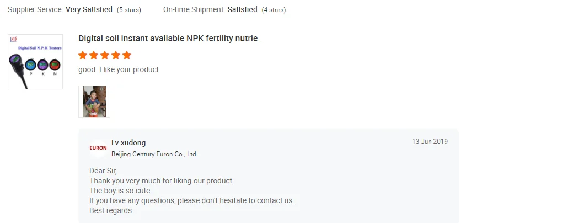Click the fifth orange rating star
Viewport: 573px width, 223px height.
tap(127, 55)
